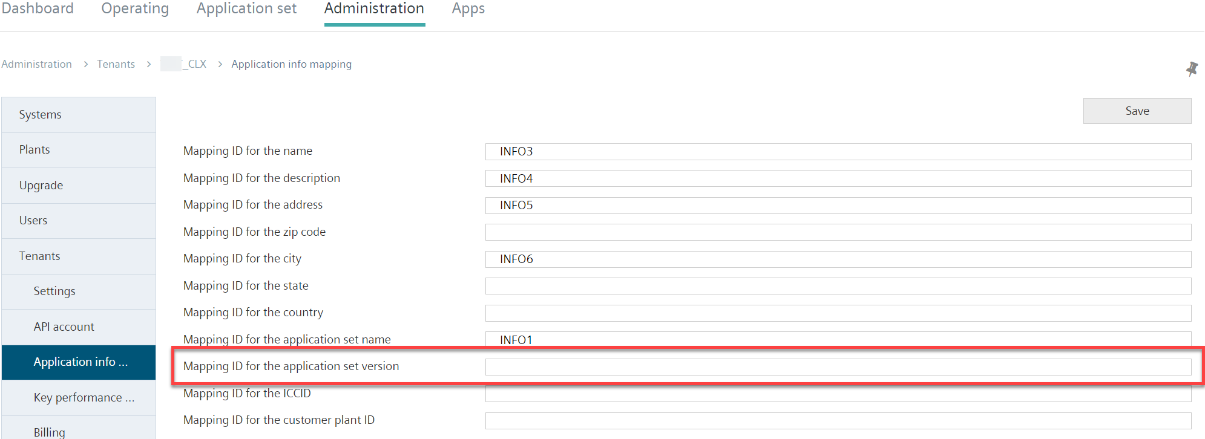Select Tenants sidebar entry
This screenshot has width=1205, height=439.
[79, 256]
